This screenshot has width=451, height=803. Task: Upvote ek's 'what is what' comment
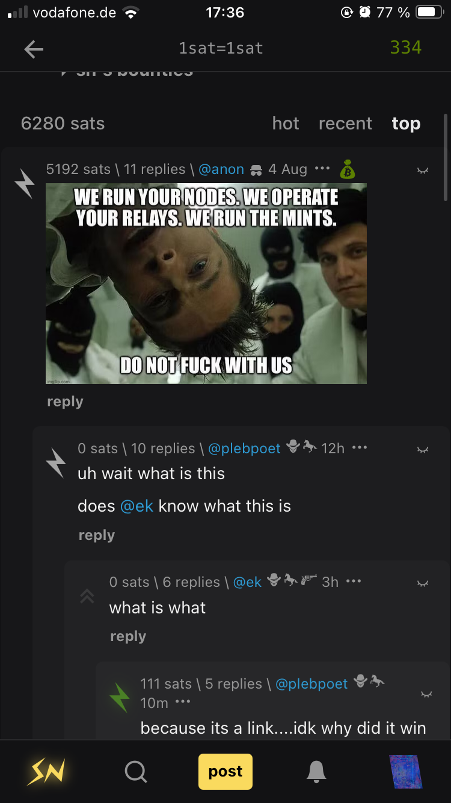pos(87,597)
